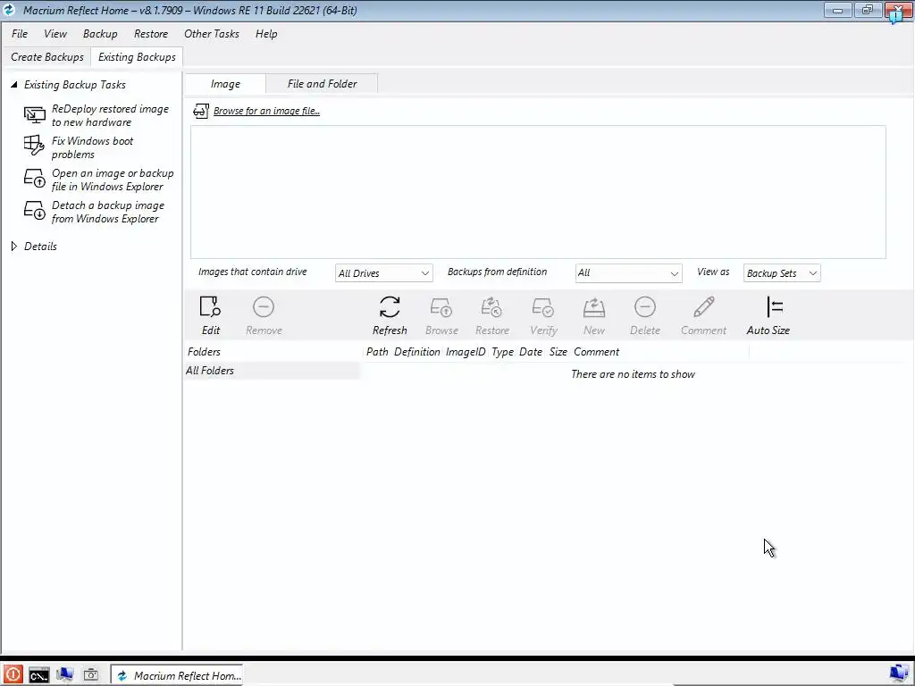The width and height of the screenshot is (915, 686).
Task: Expand the Details section
Action: pos(14,247)
